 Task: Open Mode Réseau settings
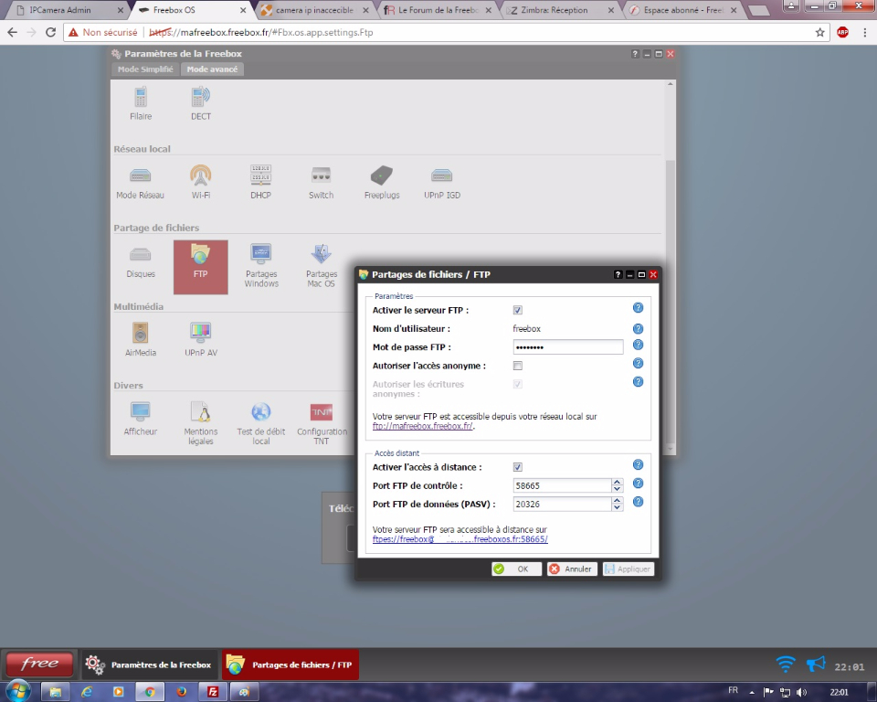pyautogui.click(x=141, y=183)
